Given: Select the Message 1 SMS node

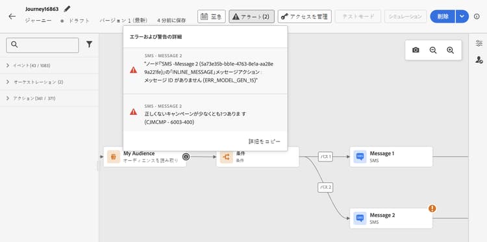Looking at the screenshot, I should [x=391, y=156].
